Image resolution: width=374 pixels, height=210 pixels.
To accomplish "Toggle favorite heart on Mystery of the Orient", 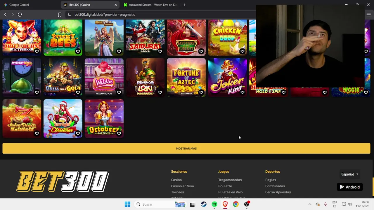I will (201, 51).
